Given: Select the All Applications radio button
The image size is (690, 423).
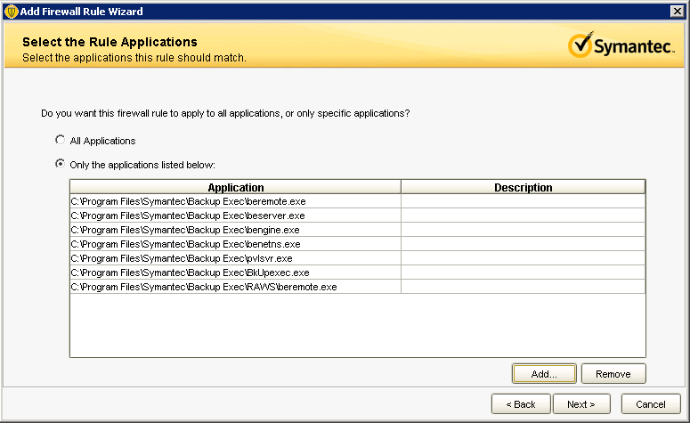Looking at the screenshot, I should click(61, 140).
